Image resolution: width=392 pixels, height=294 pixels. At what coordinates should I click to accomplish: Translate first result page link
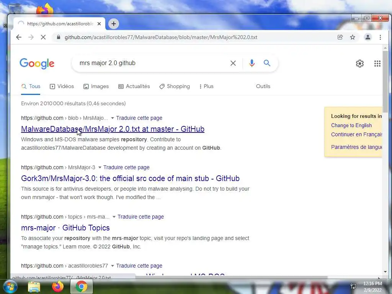coord(139,118)
